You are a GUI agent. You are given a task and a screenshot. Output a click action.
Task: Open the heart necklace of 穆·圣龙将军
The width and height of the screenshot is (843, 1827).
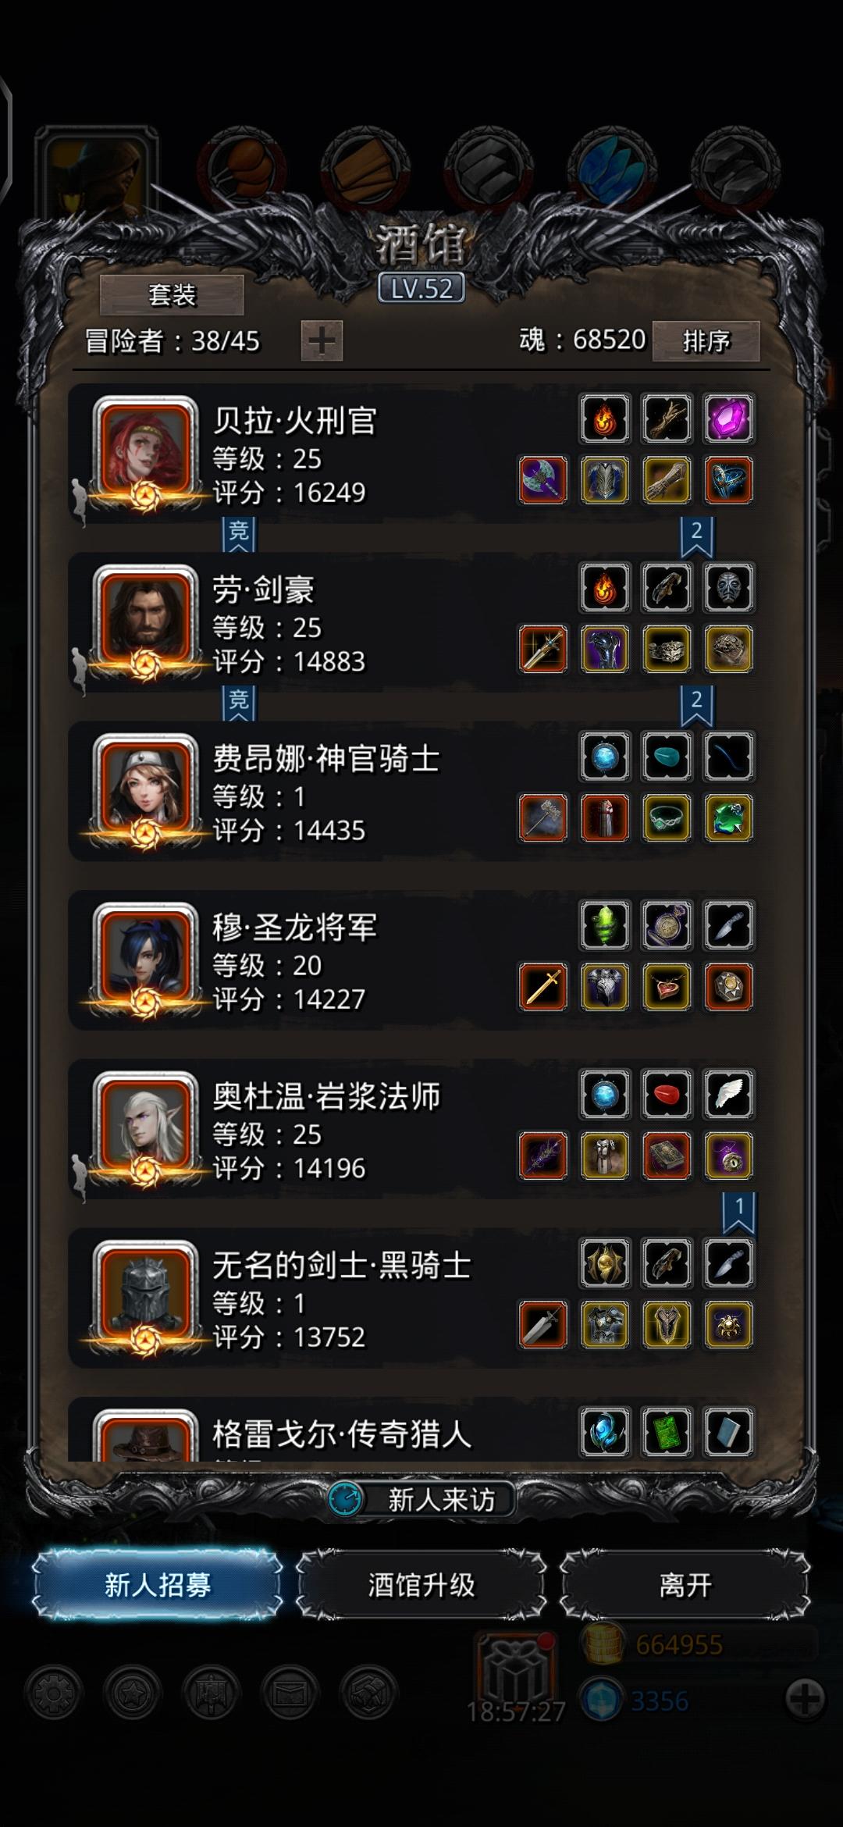click(667, 987)
